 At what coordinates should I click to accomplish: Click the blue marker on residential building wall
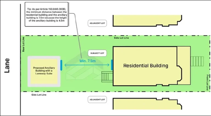pos(112,65)
